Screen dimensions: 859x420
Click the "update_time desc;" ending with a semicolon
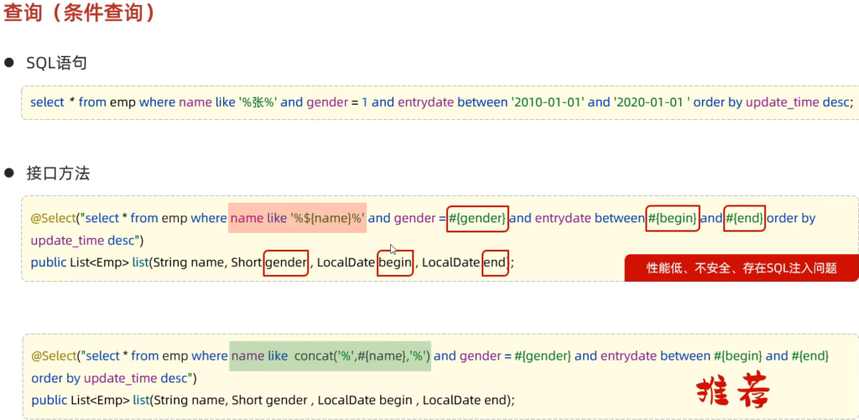click(799, 102)
